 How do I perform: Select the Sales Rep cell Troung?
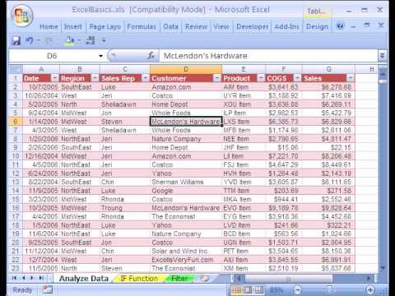coord(125,208)
